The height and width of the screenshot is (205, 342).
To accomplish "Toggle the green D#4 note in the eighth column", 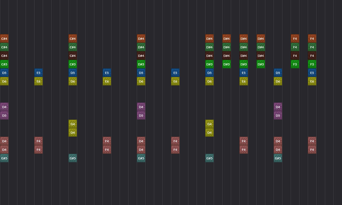I will (x=227, y=47).
